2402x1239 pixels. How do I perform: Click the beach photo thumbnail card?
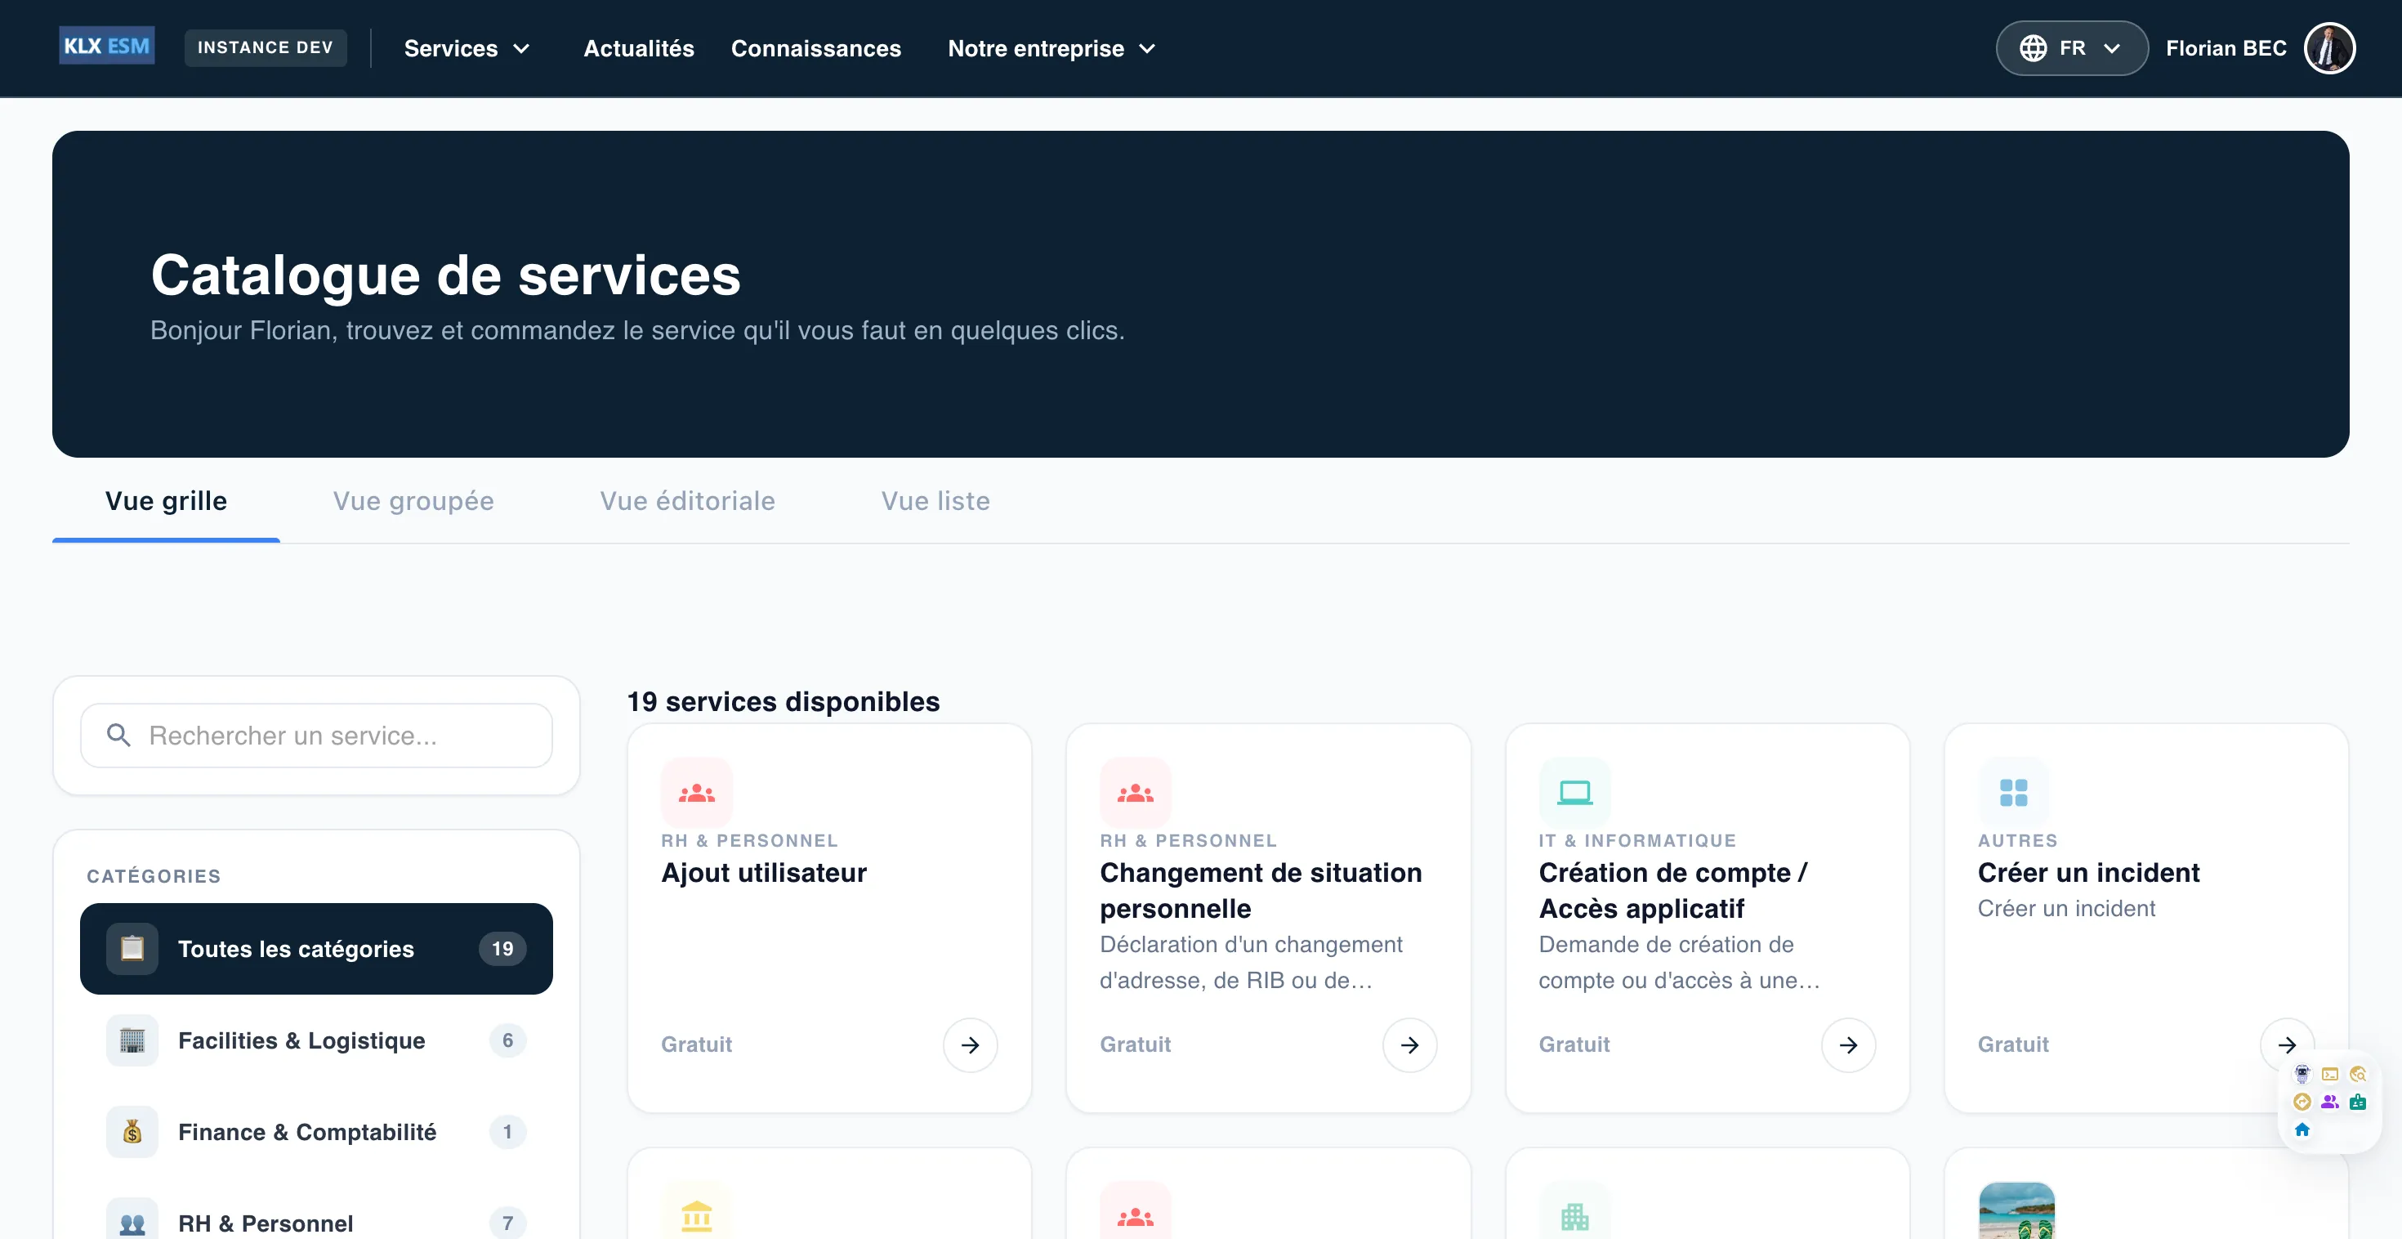click(2016, 1211)
